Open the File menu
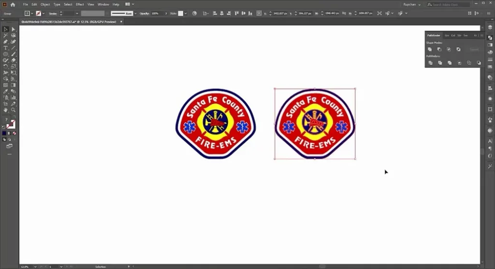The width and height of the screenshot is (495, 269). tap(25, 4)
